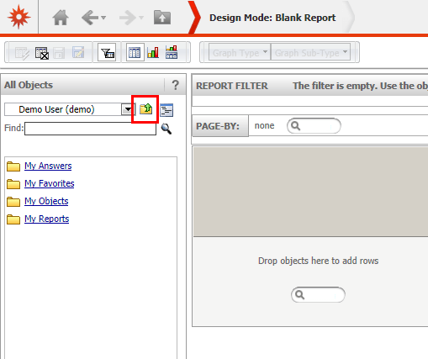
Task: Click the My Answers folder icon
Action: point(13,166)
